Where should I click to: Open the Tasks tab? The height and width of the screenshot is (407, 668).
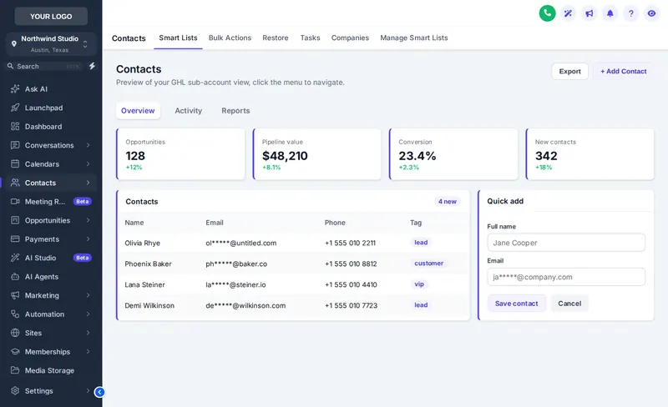pos(310,38)
